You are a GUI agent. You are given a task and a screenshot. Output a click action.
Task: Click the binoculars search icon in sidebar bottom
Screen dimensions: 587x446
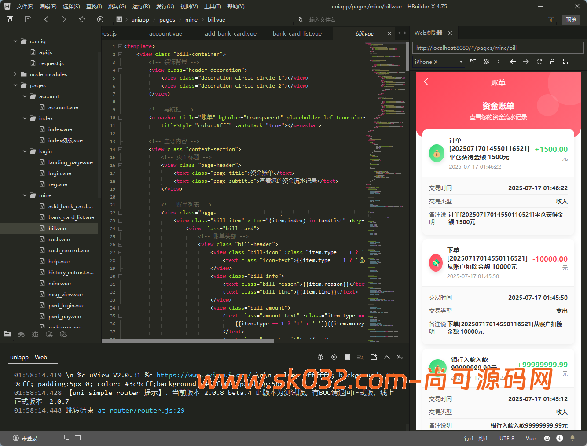[21, 334]
